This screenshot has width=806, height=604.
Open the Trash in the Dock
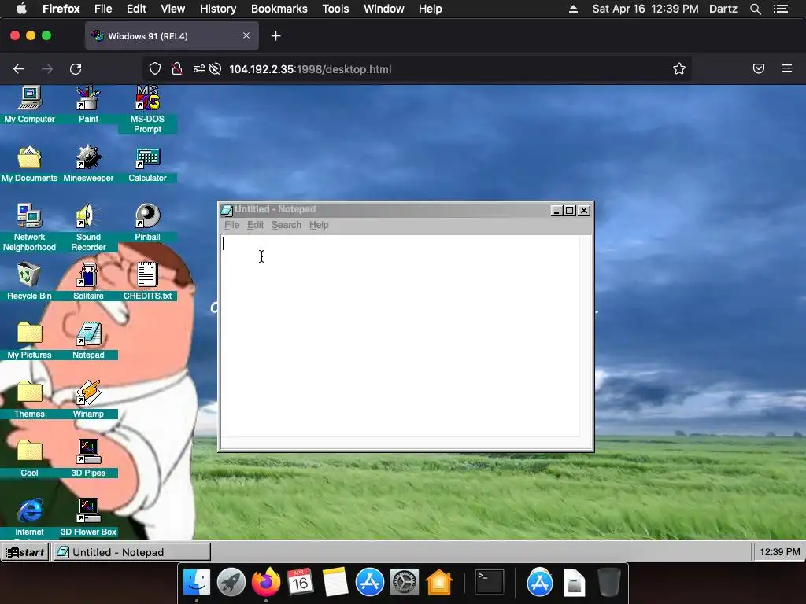608,583
